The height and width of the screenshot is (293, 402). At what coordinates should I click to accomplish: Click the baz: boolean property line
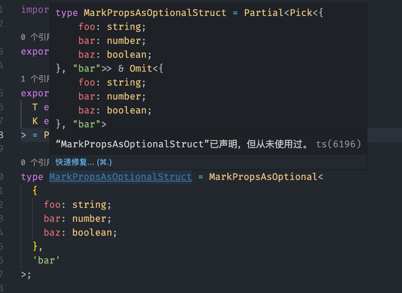point(80,232)
